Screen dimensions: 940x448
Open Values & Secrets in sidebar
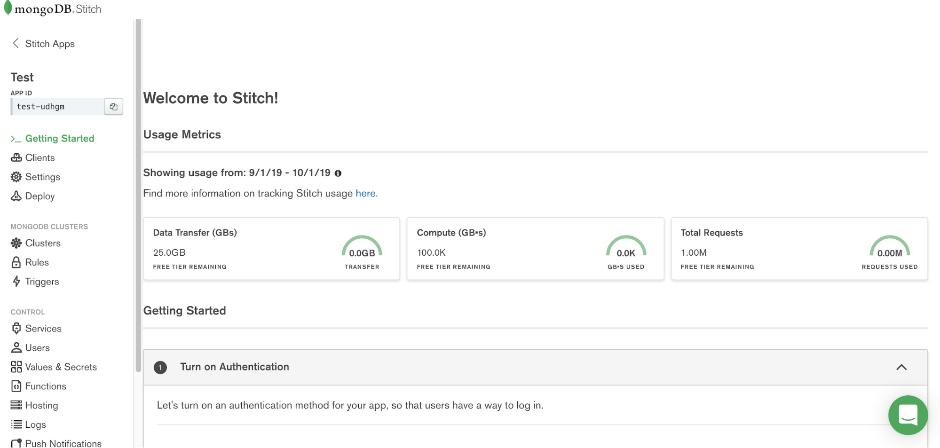click(x=61, y=367)
